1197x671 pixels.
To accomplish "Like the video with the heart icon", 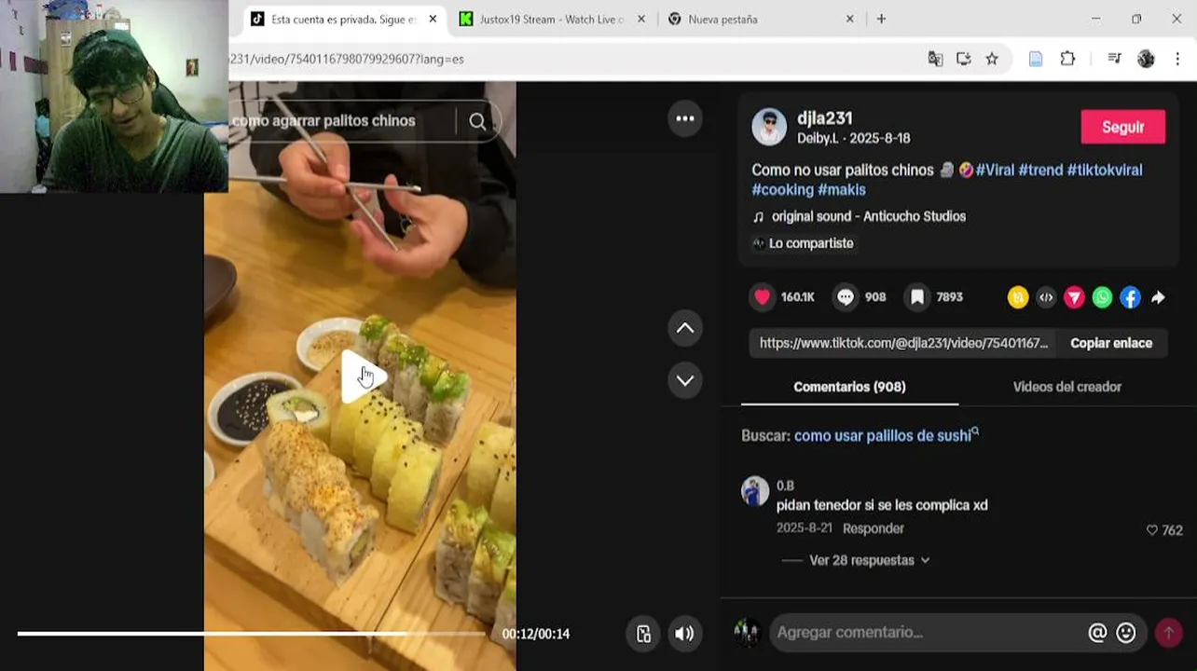I will tap(763, 297).
